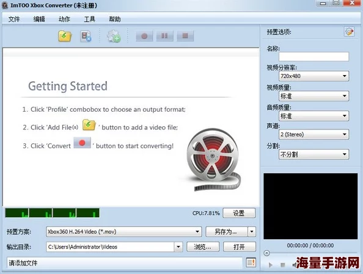
Task: Expand the Xbox360 H.264 Video profile combobox
Action: coord(124,231)
